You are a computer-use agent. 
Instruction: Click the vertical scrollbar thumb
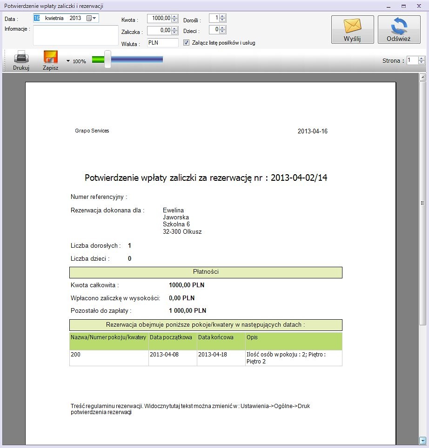(422, 203)
